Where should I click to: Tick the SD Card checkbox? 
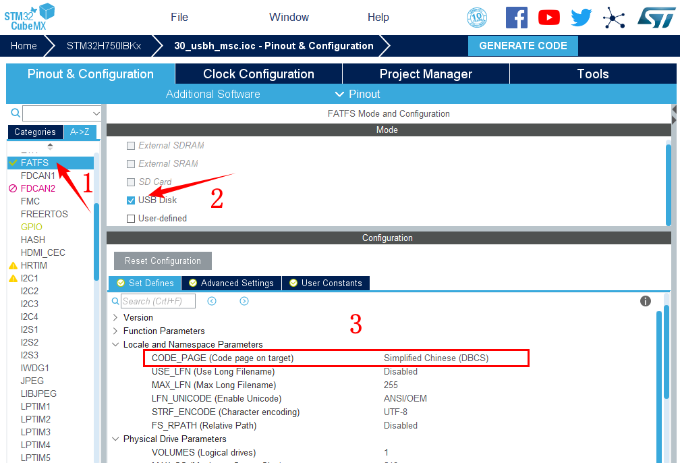131,182
